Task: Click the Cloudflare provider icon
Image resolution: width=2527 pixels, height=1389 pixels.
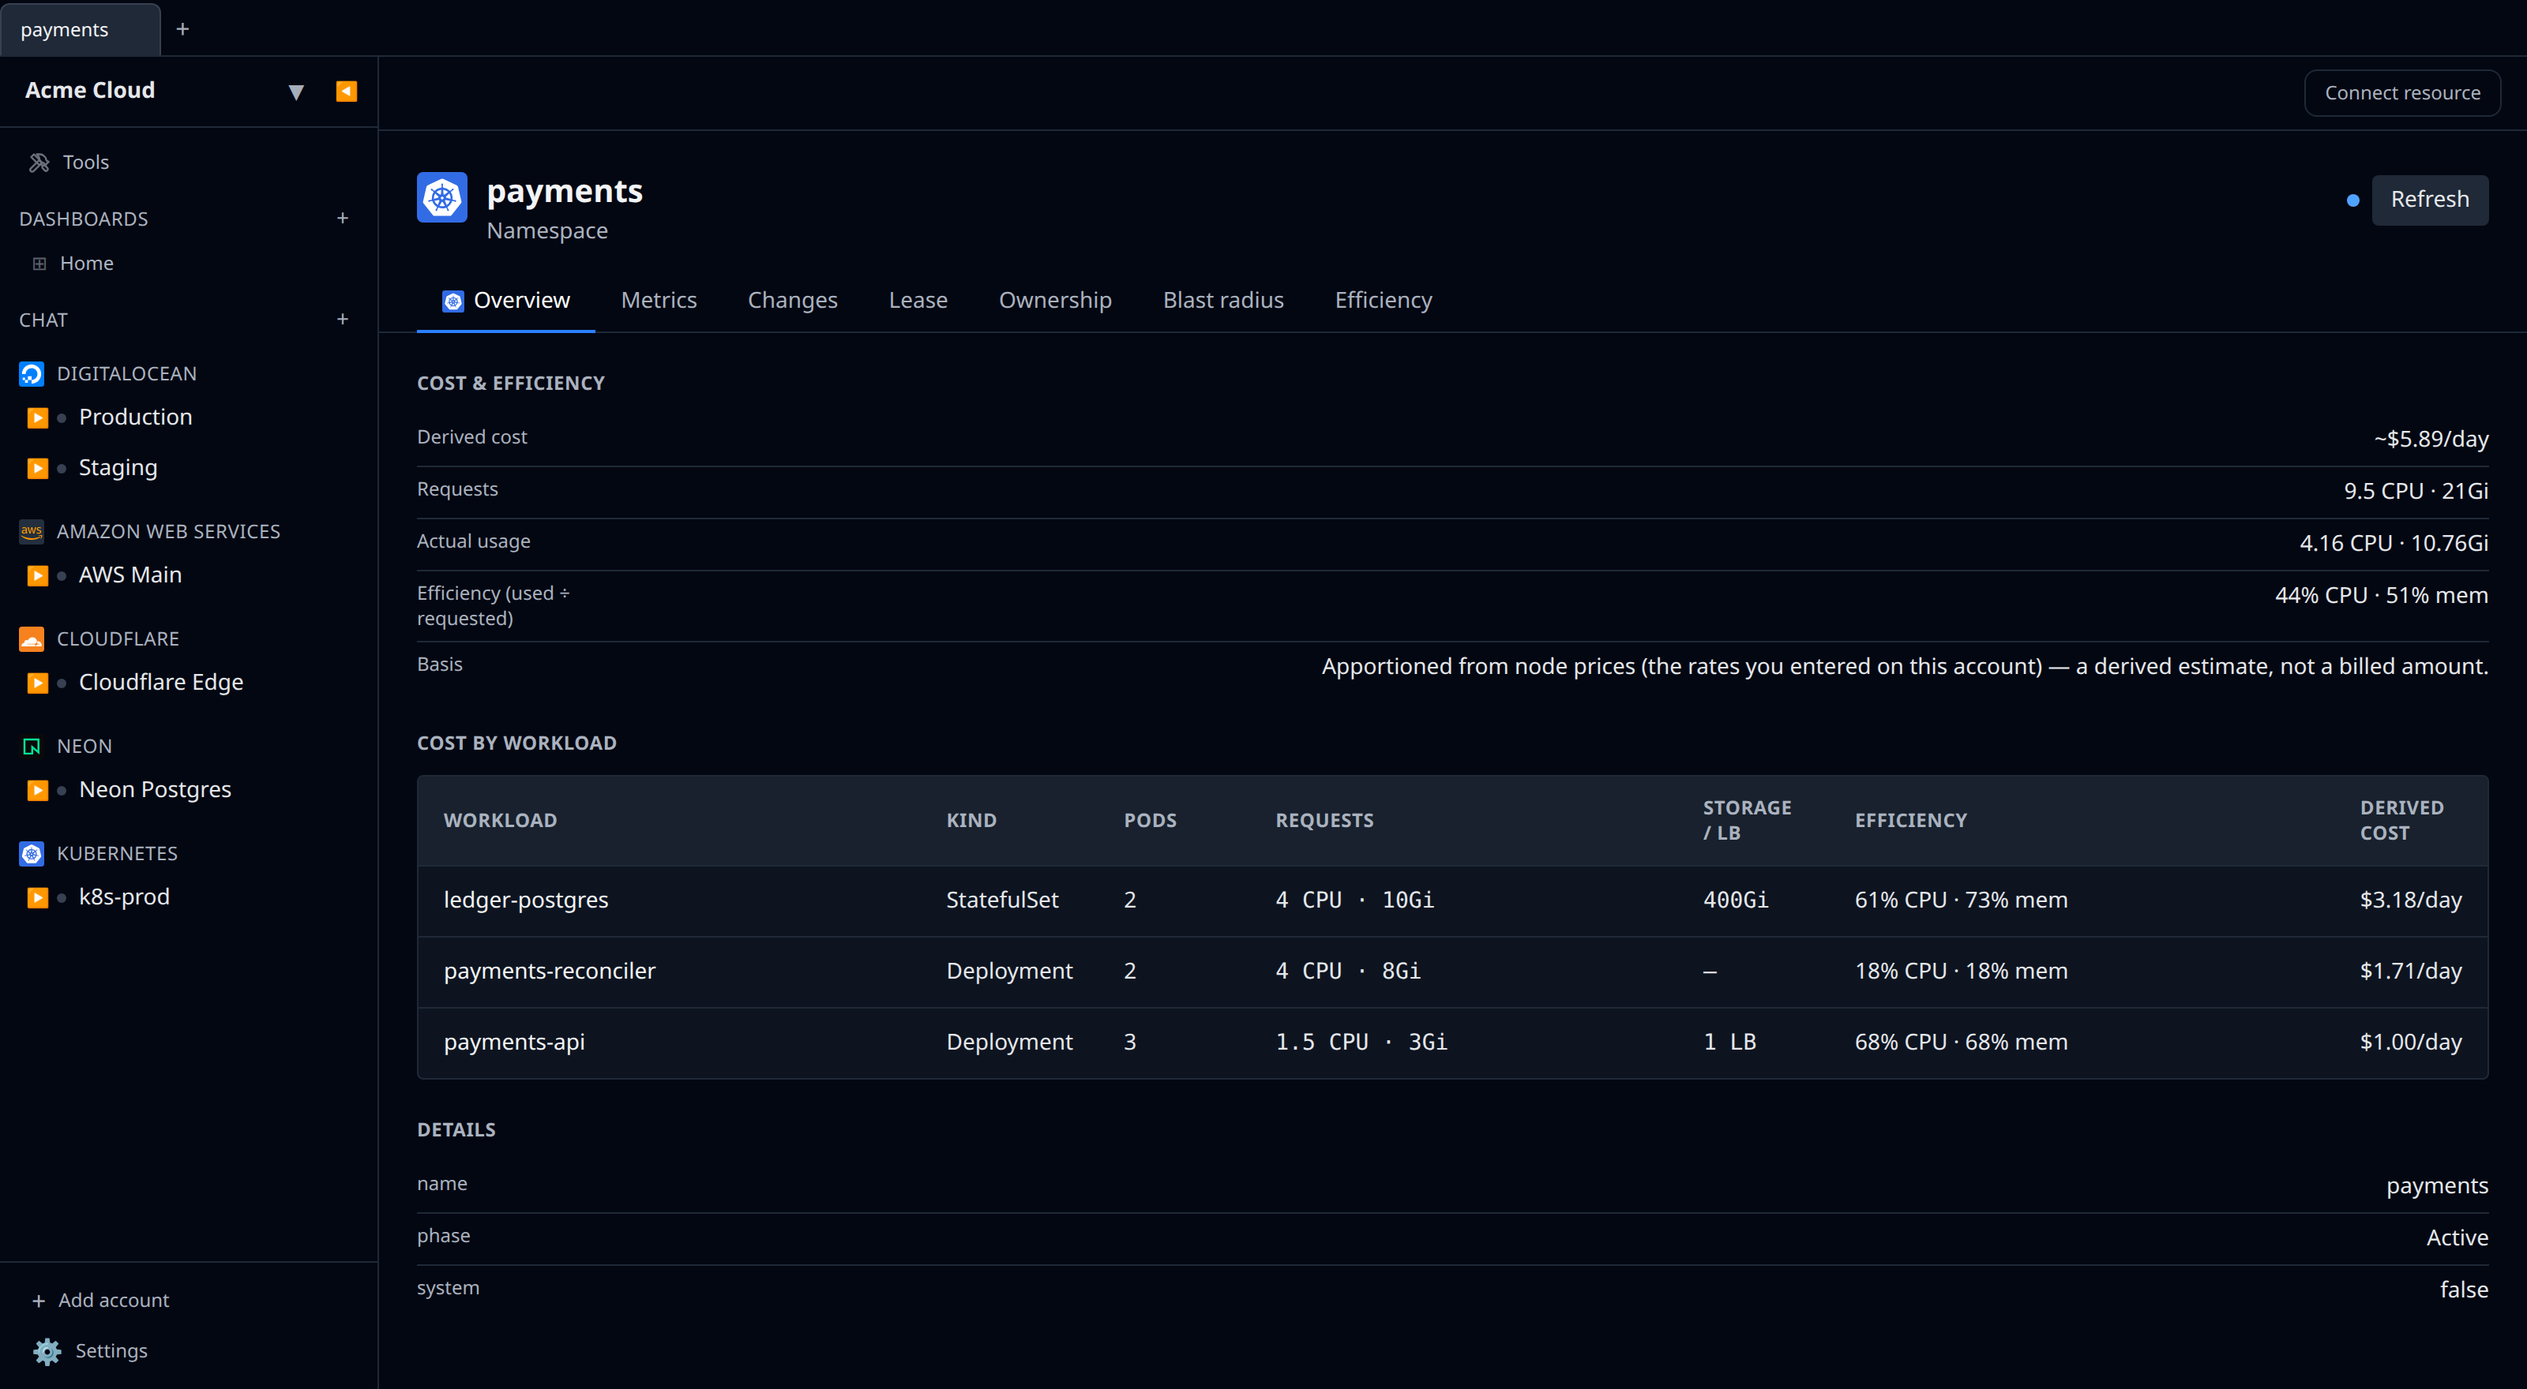Action: coord(32,639)
